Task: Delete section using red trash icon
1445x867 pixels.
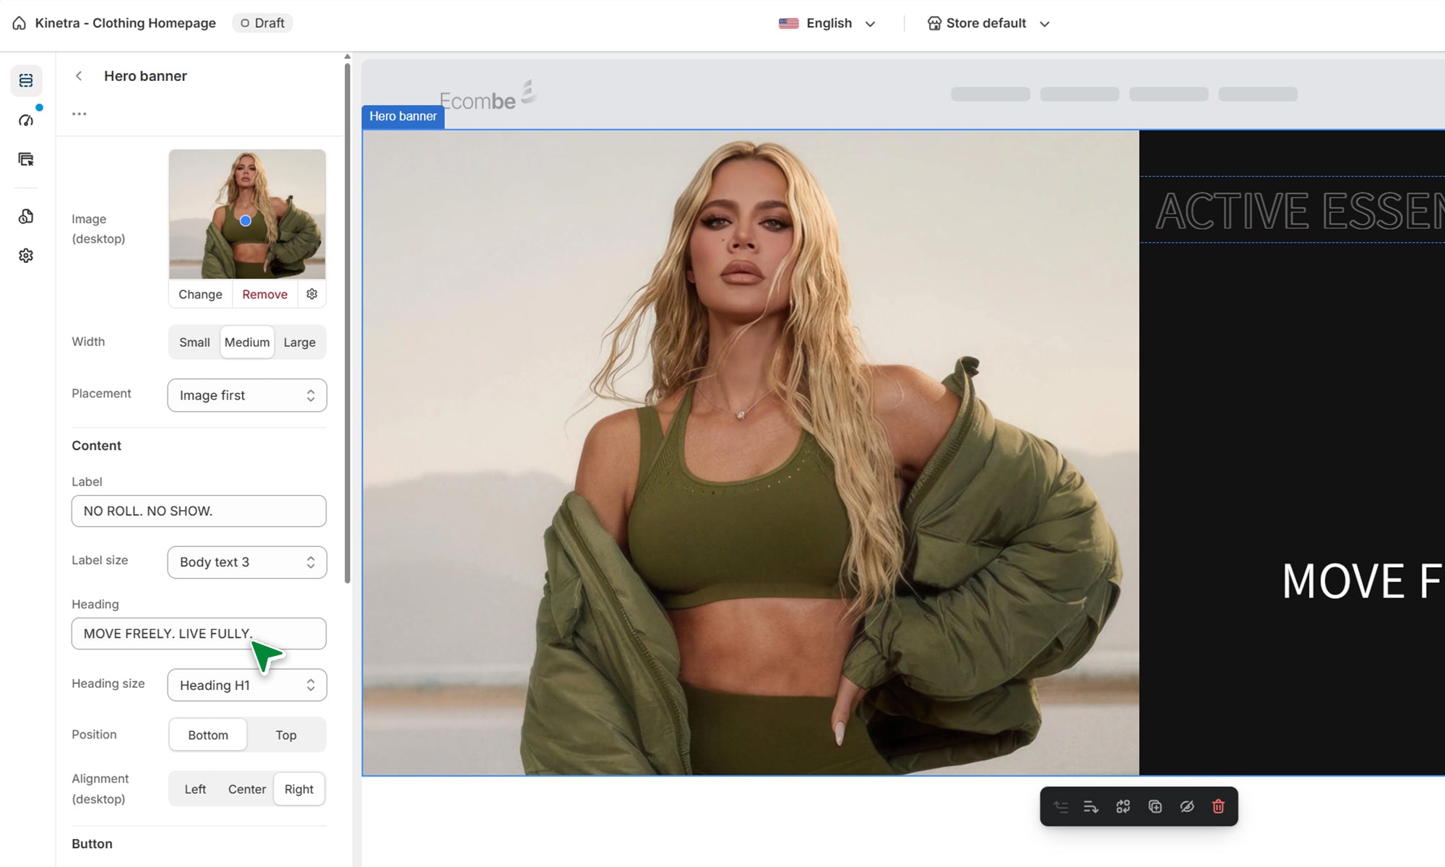Action: (1218, 806)
